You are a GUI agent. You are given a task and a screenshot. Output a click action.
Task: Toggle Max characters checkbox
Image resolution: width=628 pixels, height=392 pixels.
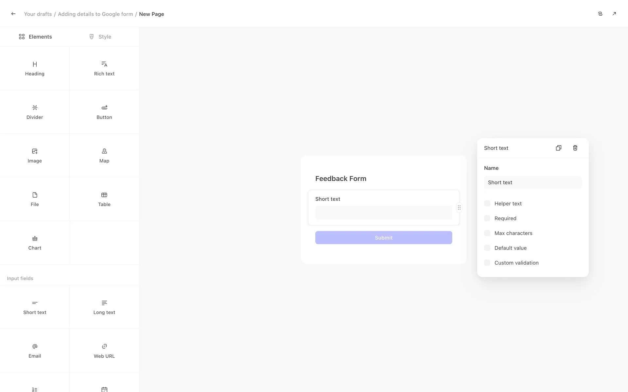pos(487,233)
